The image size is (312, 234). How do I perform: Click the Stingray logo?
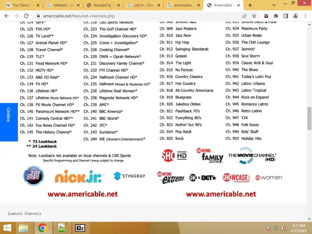(x=129, y=176)
